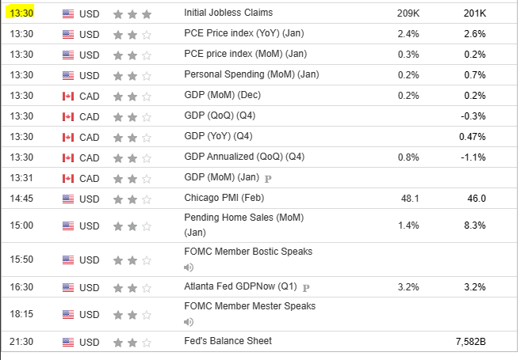Click the Canadian flag in GDP (YoY) (Q4) row
This screenshot has width=528, height=360.
coord(68,137)
